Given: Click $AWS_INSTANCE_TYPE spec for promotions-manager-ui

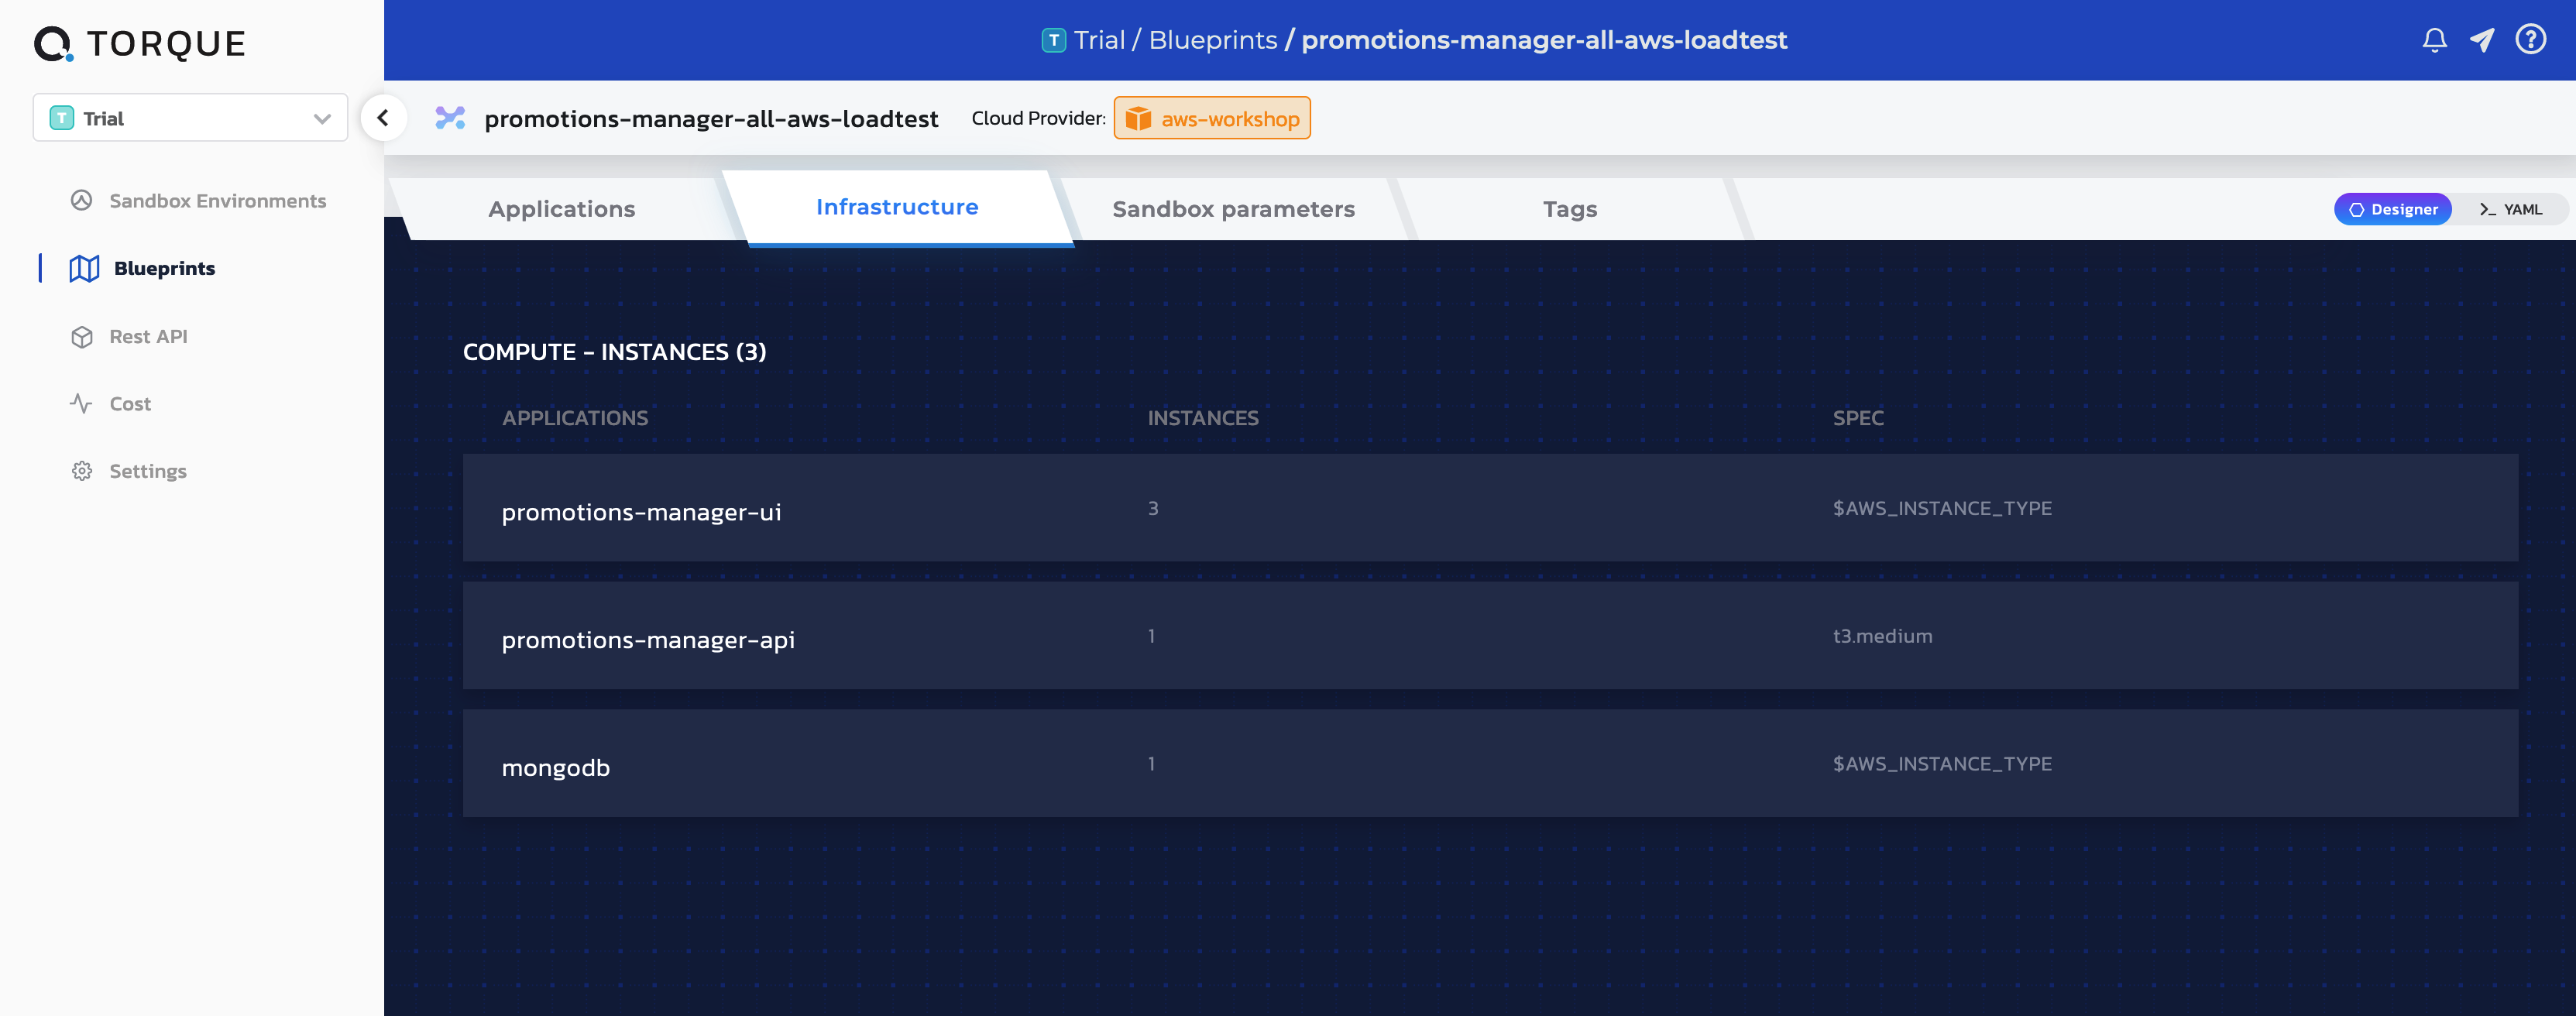Looking at the screenshot, I should [x=1942, y=508].
